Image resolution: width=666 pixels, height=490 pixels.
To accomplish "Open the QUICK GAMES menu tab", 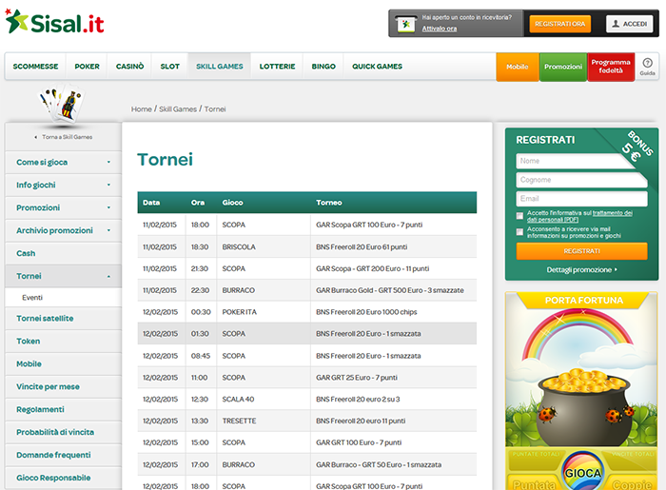I will (377, 67).
